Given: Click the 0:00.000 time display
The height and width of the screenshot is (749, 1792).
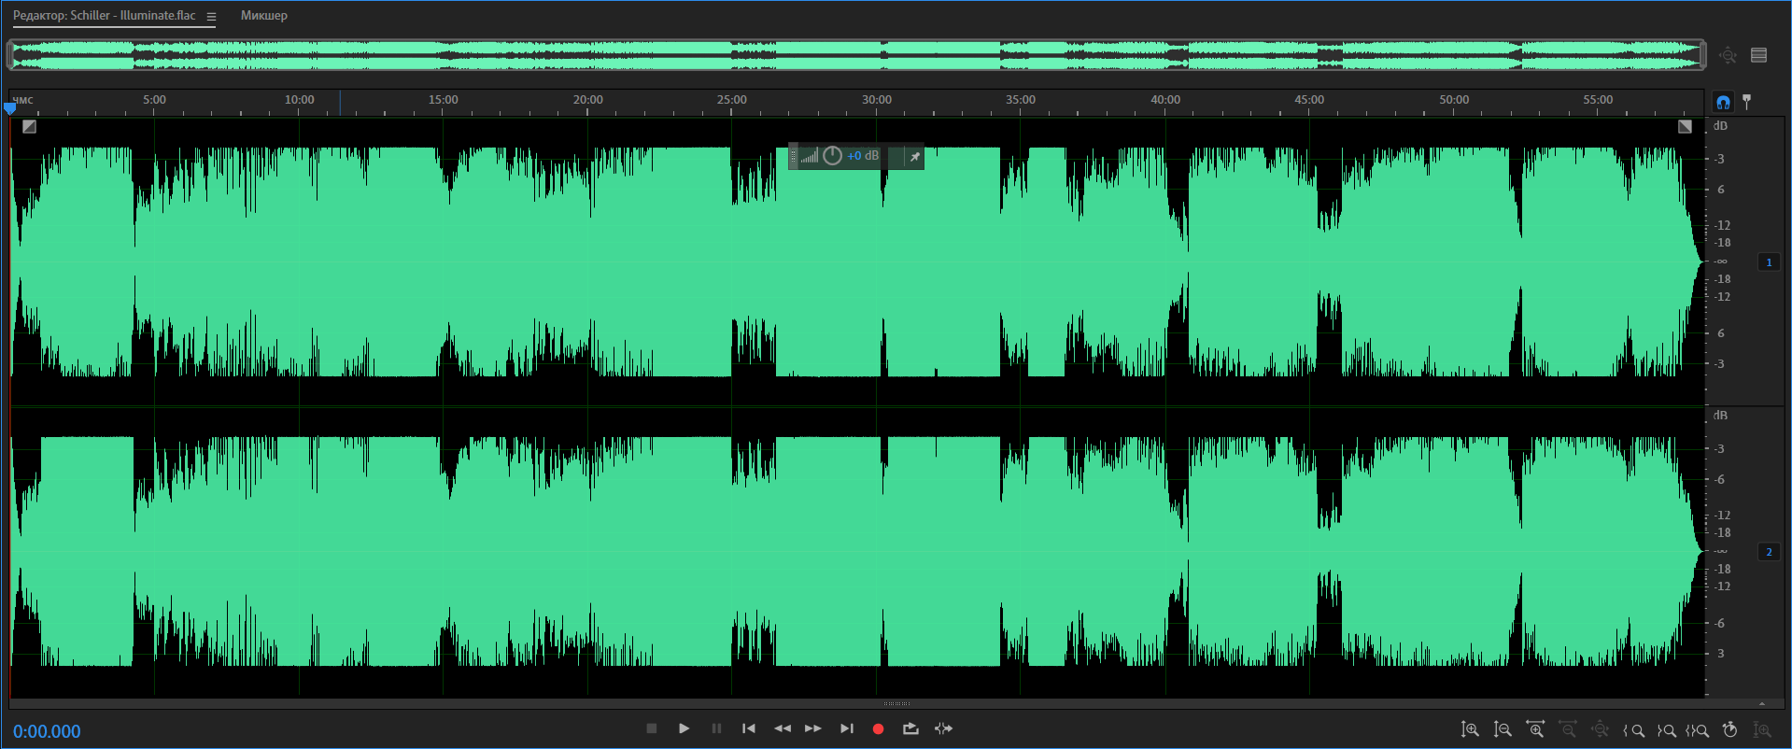Looking at the screenshot, I should point(47,731).
